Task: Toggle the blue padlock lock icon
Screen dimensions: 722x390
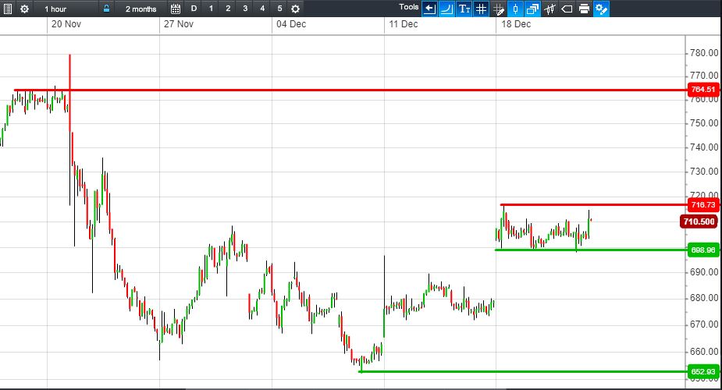Action: click(106, 9)
